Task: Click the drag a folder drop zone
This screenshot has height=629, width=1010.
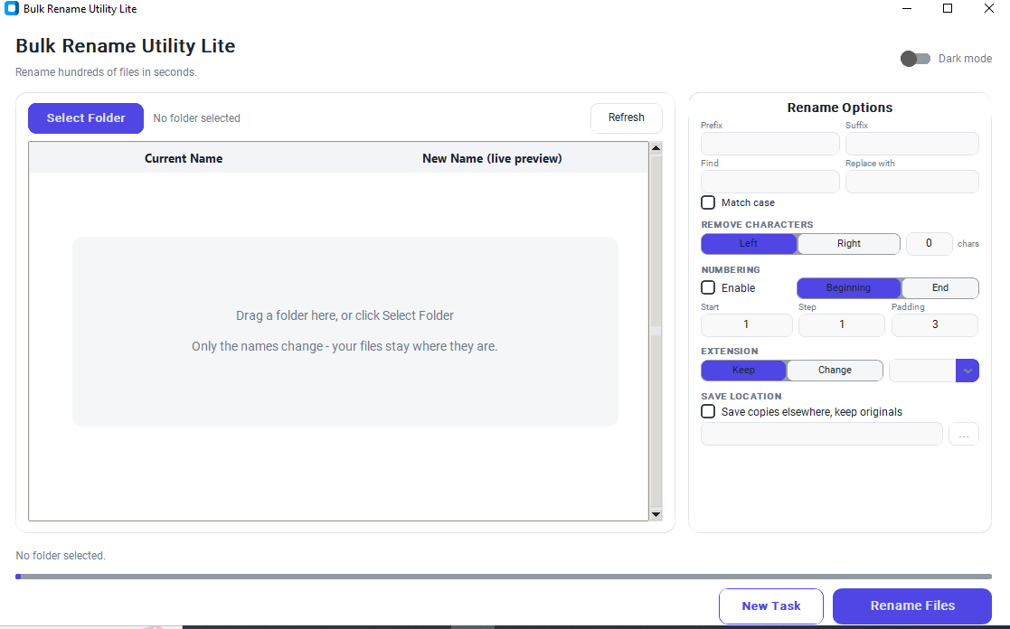Action: (345, 332)
